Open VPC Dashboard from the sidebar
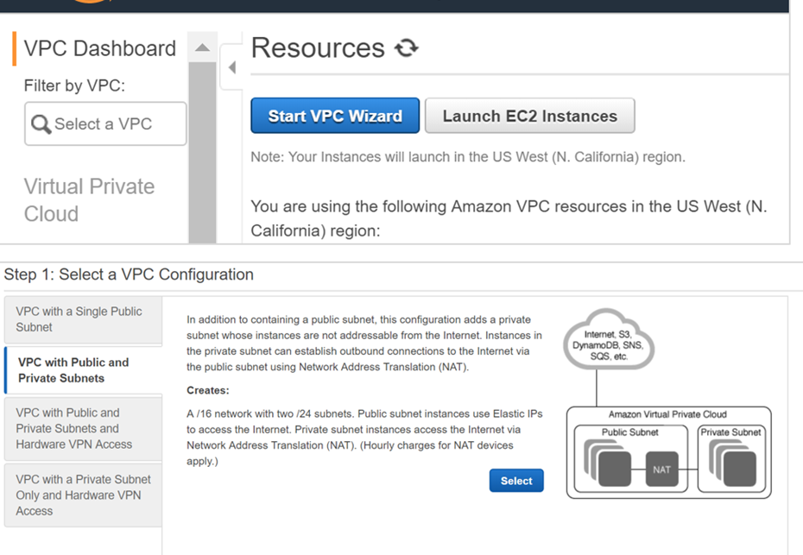Screen dimensions: 803x555 tap(99, 48)
